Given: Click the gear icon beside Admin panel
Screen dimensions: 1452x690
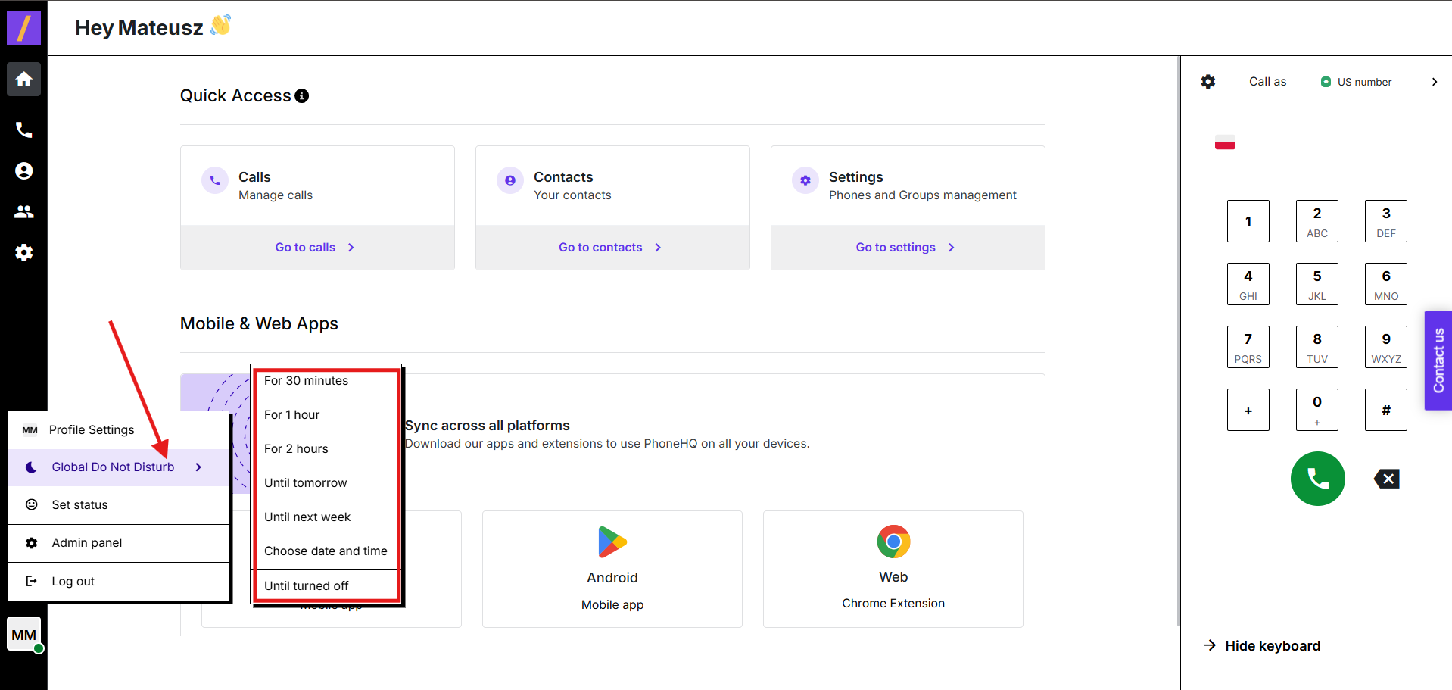Looking at the screenshot, I should [x=32, y=543].
